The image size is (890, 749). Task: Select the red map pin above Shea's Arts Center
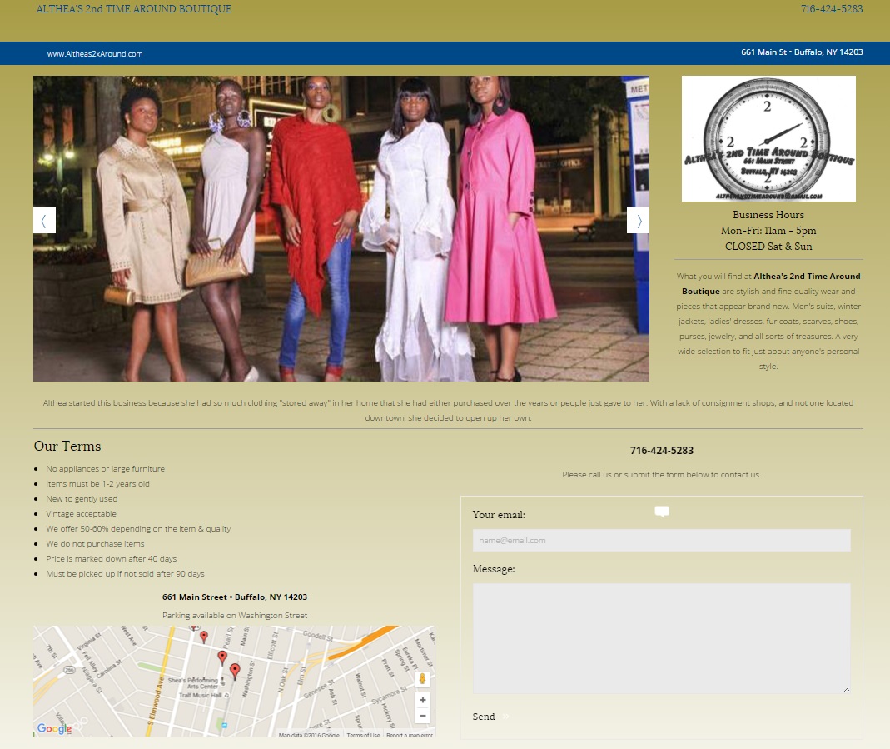pyautogui.click(x=222, y=657)
